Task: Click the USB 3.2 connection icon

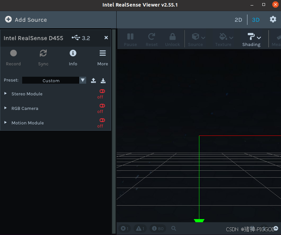Action: tap(76, 38)
